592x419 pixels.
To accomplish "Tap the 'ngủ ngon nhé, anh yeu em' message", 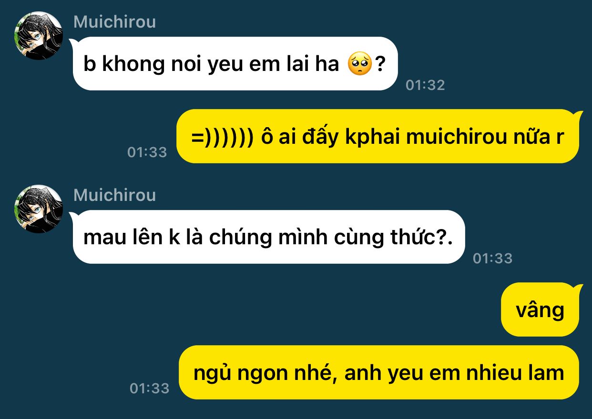I will 378,372.
